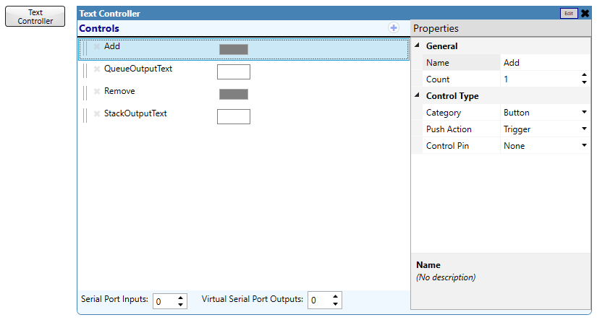The height and width of the screenshot is (320, 597).
Task: Click the gray button preview of Remove
Action: pos(234,94)
